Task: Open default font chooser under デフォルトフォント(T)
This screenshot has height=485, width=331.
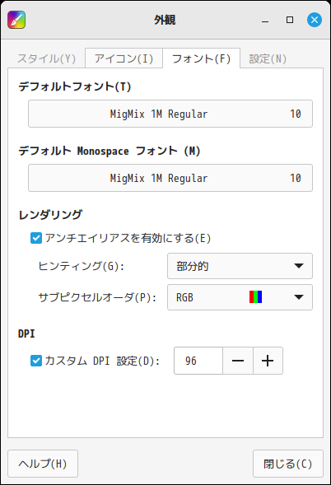Action: 170,114
